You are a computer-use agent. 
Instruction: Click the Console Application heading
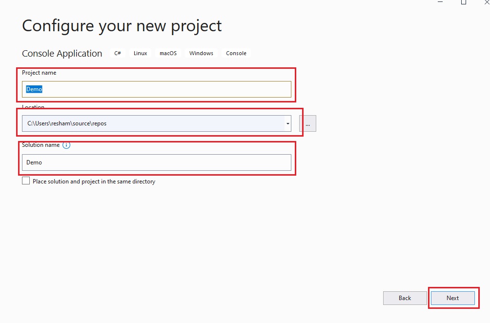62,53
